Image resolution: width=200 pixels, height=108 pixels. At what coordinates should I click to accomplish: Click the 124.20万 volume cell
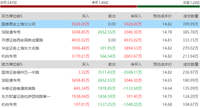[190, 96]
